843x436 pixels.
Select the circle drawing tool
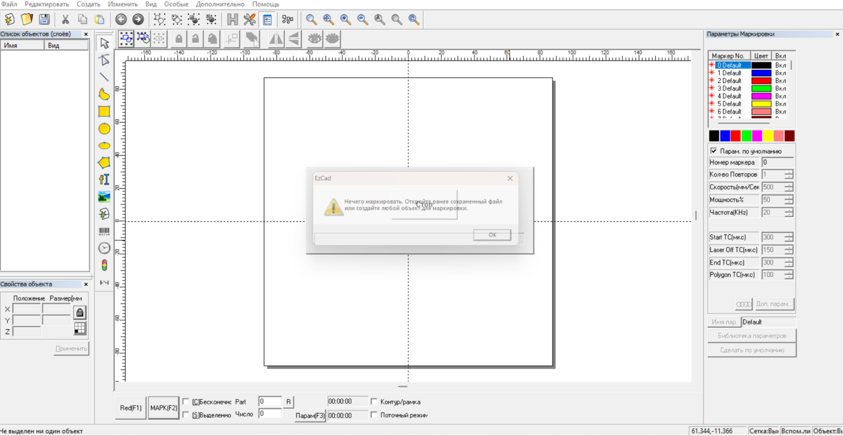click(104, 129)
